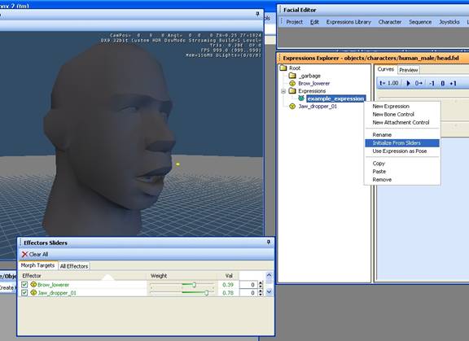
Task: Open the Project menu in Facial Editor
Action: 294,22
